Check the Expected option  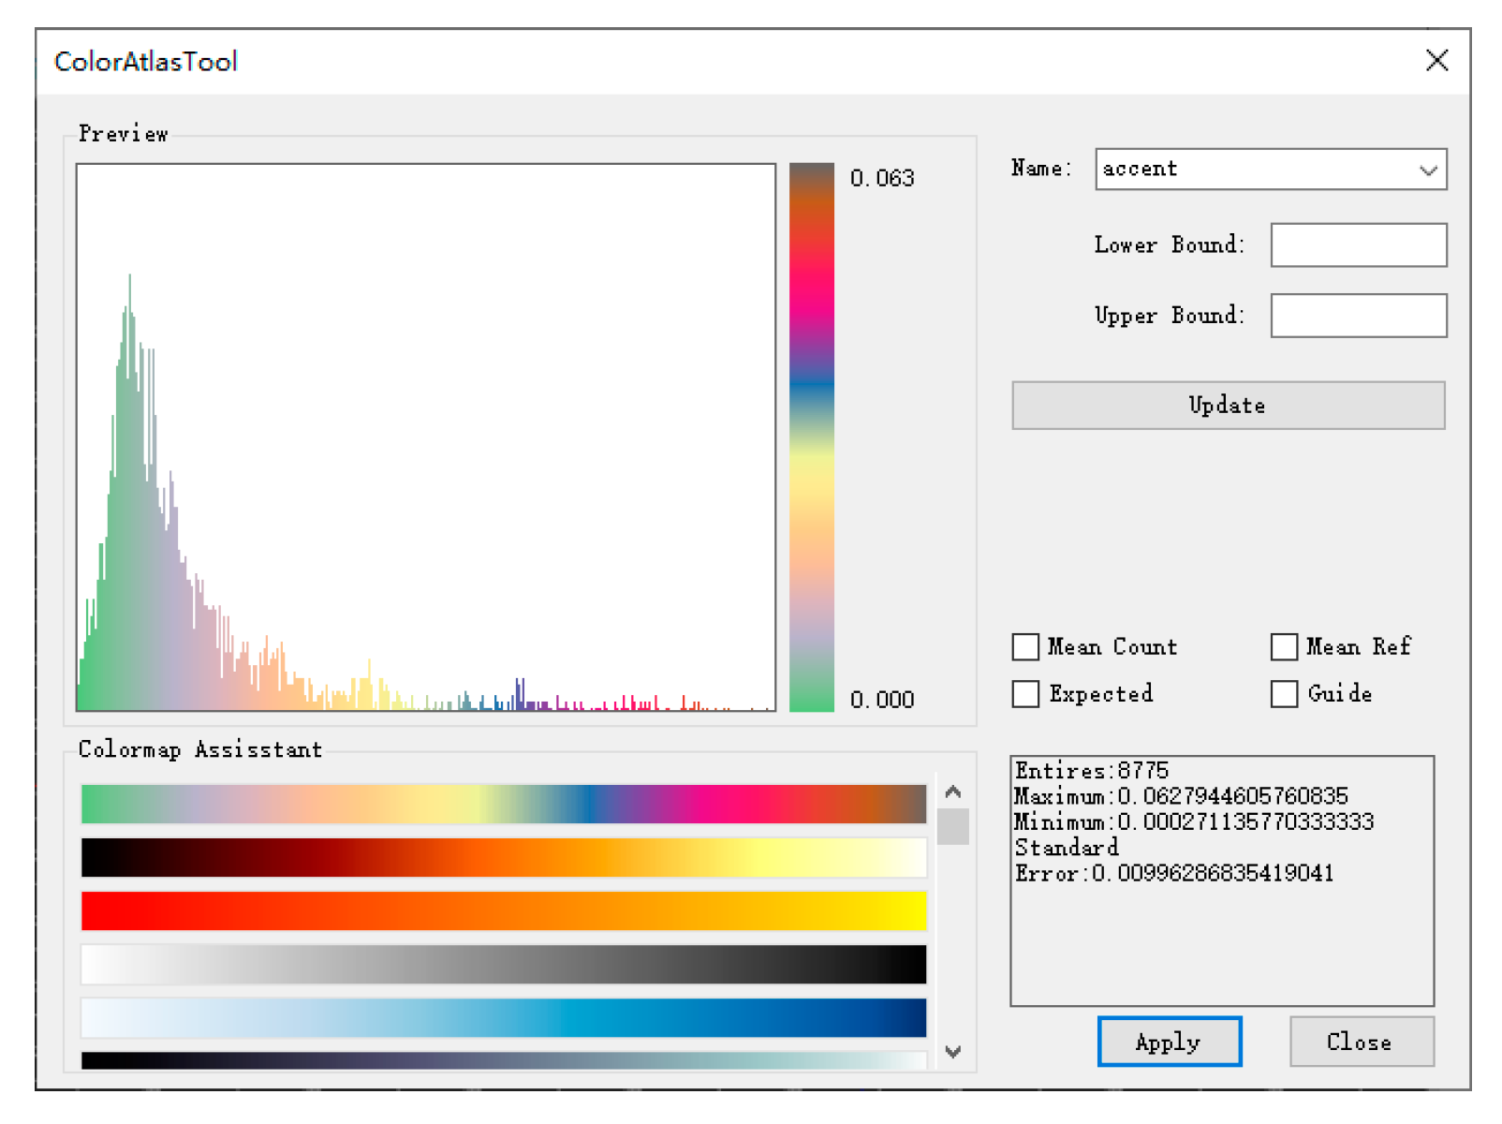click(1025, 693)
